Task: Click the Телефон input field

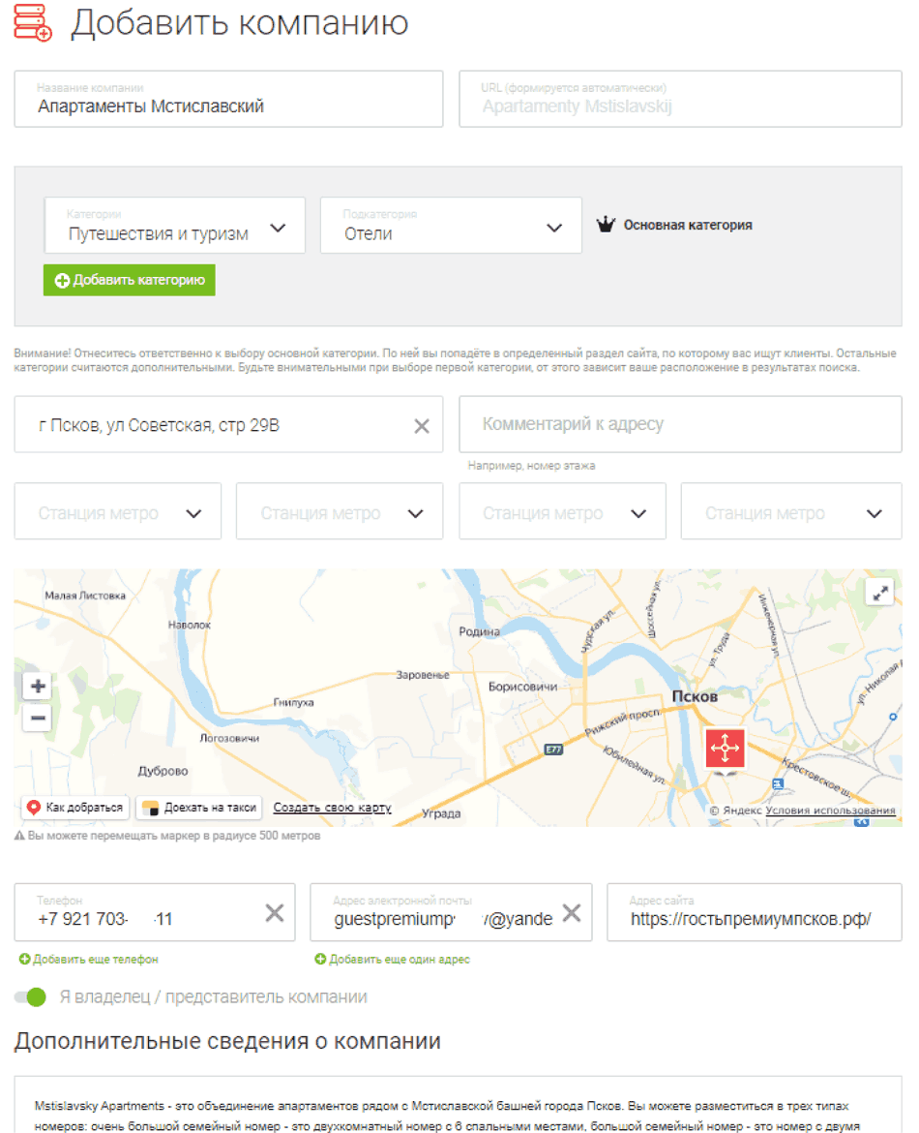Action: pyautogui.click(x=155, y=912)
